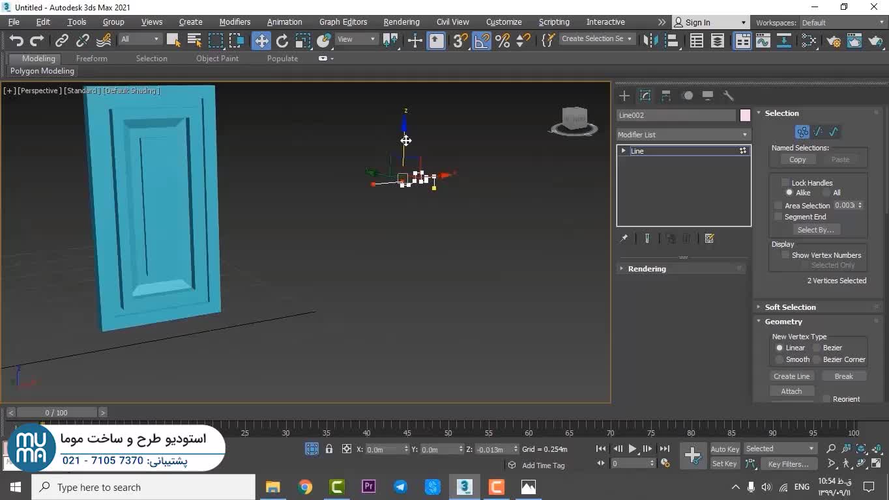This screenshot has width=889, height=500.
Task: Open the Modifiers menu
Action: [235, 22]
